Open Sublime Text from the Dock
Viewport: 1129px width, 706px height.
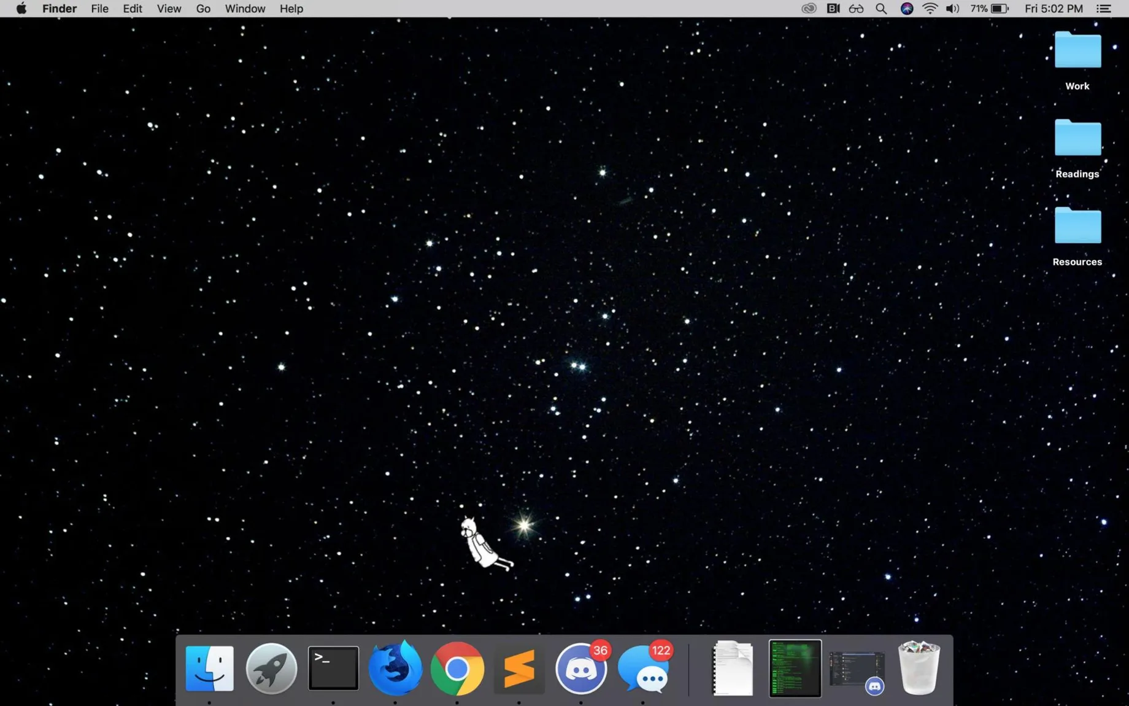(519, 668)
